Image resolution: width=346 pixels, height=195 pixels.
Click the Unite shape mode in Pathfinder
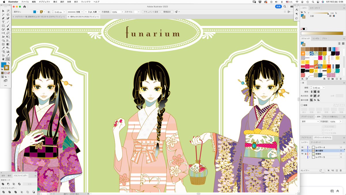pyautogui.click(x=3, y=184)
